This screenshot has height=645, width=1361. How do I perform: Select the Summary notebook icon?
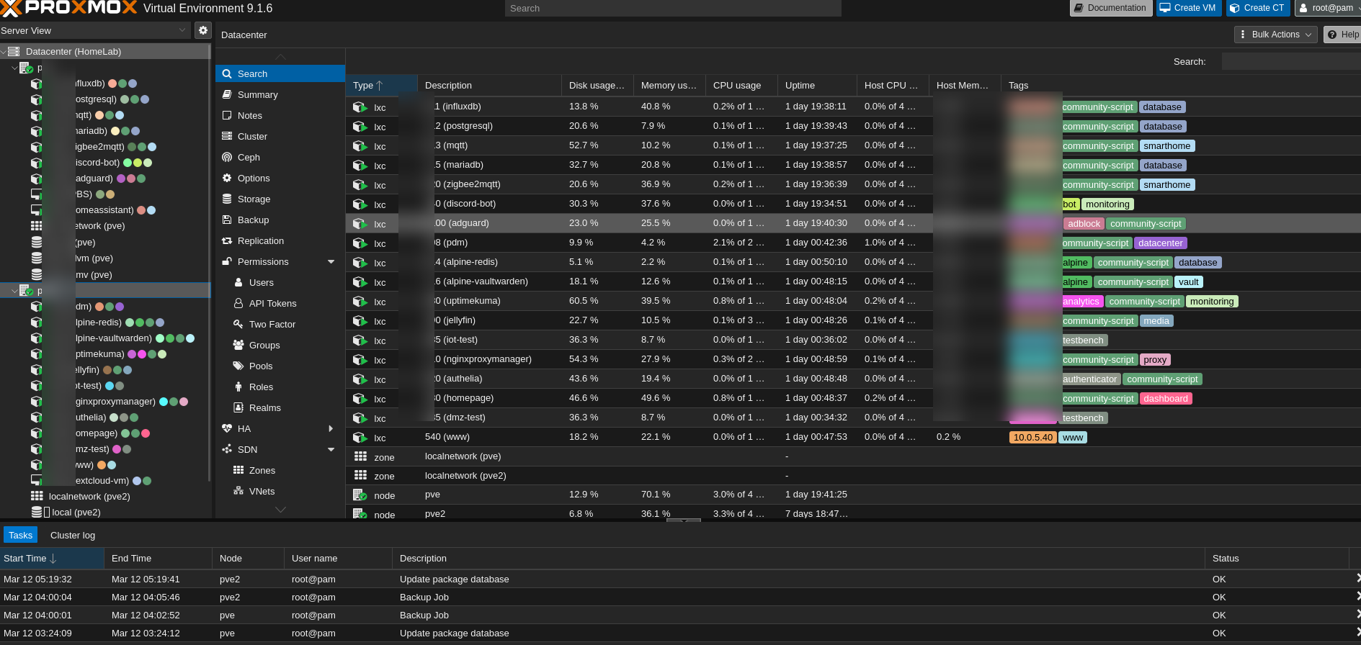(x=227, y=94)
